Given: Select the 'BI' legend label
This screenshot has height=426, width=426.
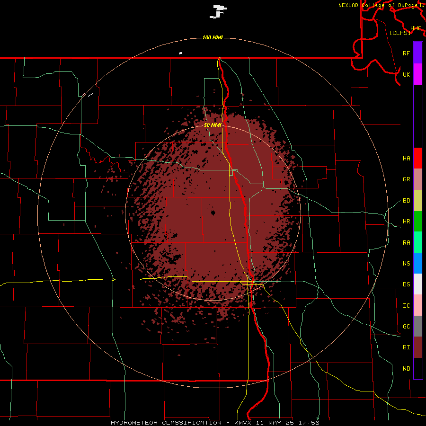Looking at the screenshot, I should pos(406,347).
